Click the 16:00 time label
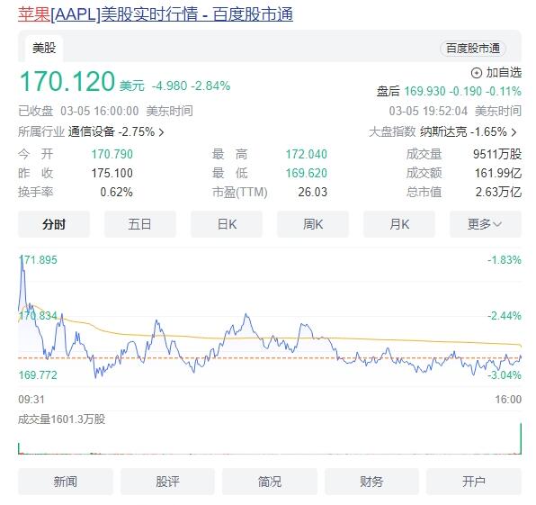 pyautogui.click(x=509, y=400)
